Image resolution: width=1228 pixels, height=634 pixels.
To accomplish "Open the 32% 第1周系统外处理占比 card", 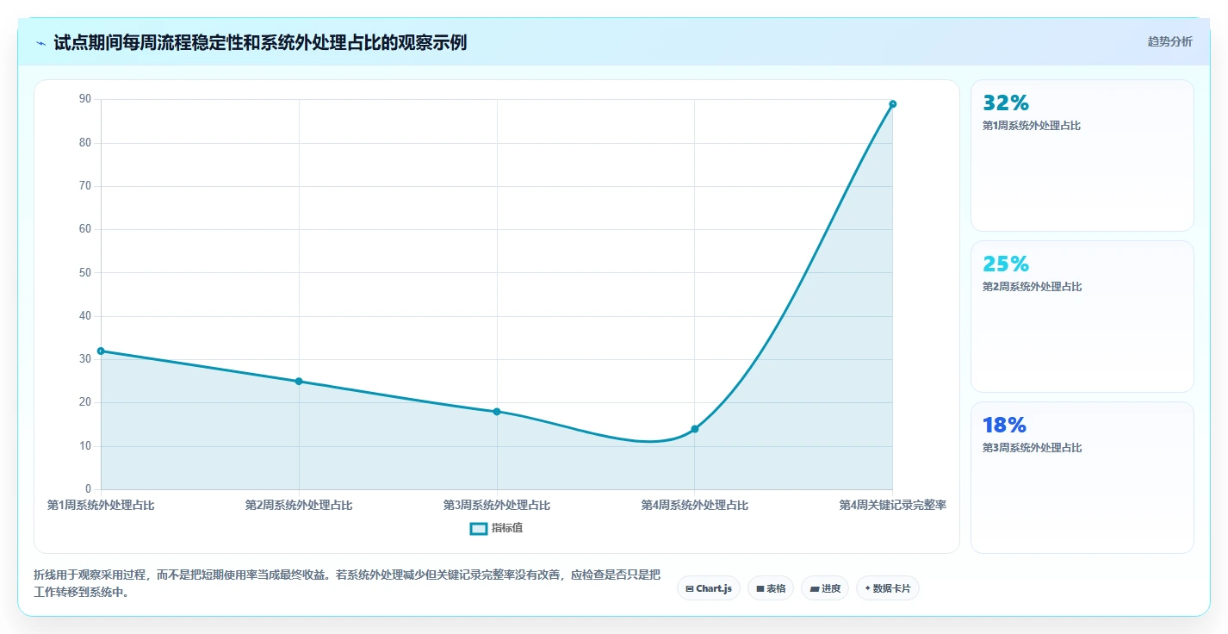I will click(1082, 155).
